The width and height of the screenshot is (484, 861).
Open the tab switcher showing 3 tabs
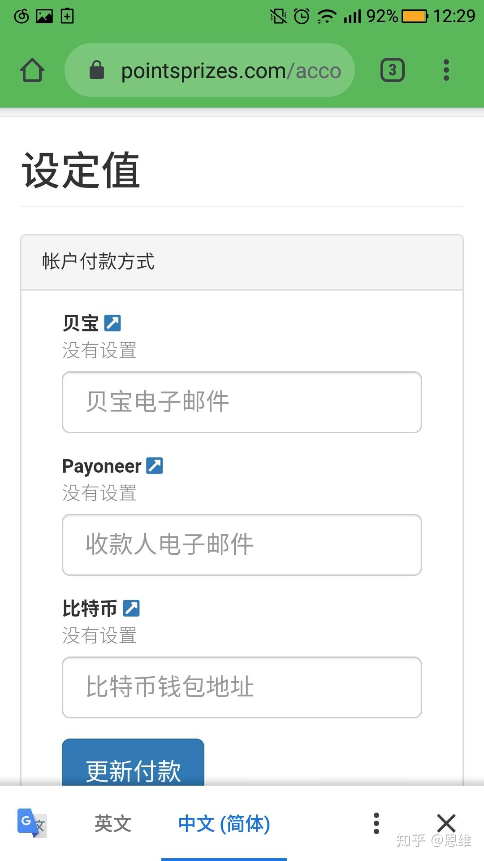[x=392, y=70]
